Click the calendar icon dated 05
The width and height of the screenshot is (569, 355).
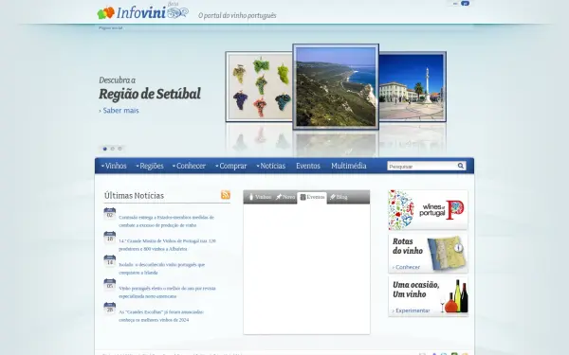point(110,284)
